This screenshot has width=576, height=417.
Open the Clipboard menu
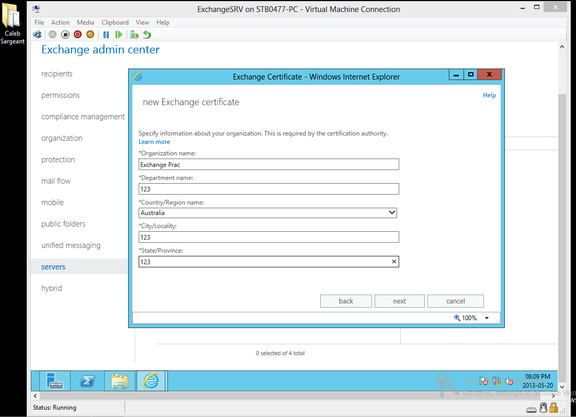[x=115, y=22]
